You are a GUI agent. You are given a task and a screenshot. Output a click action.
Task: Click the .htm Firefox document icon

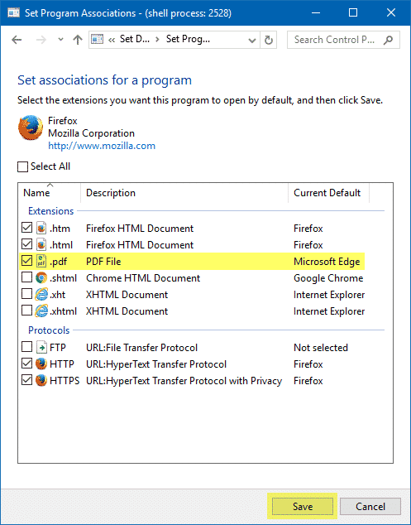[41, 228]
